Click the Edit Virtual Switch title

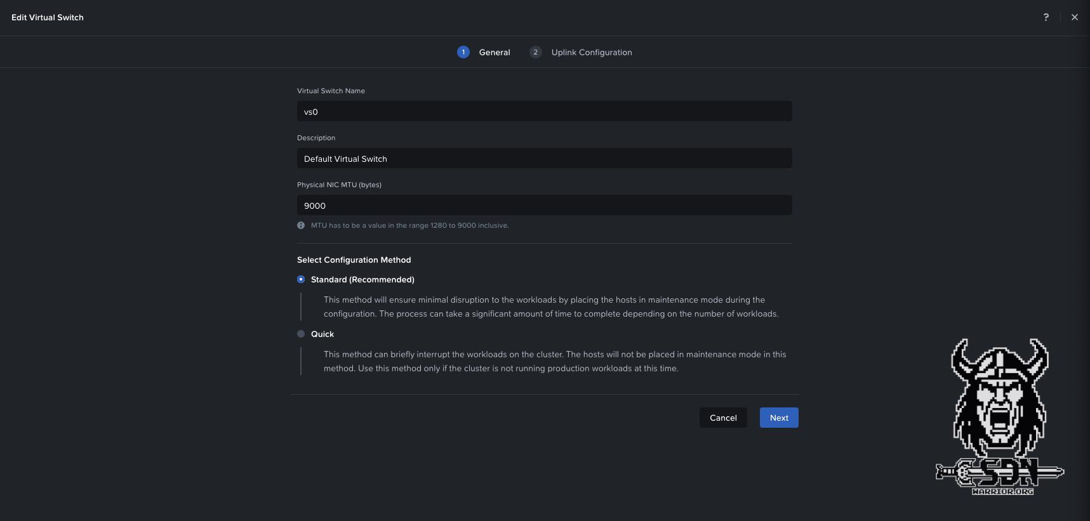pos(48,17)
